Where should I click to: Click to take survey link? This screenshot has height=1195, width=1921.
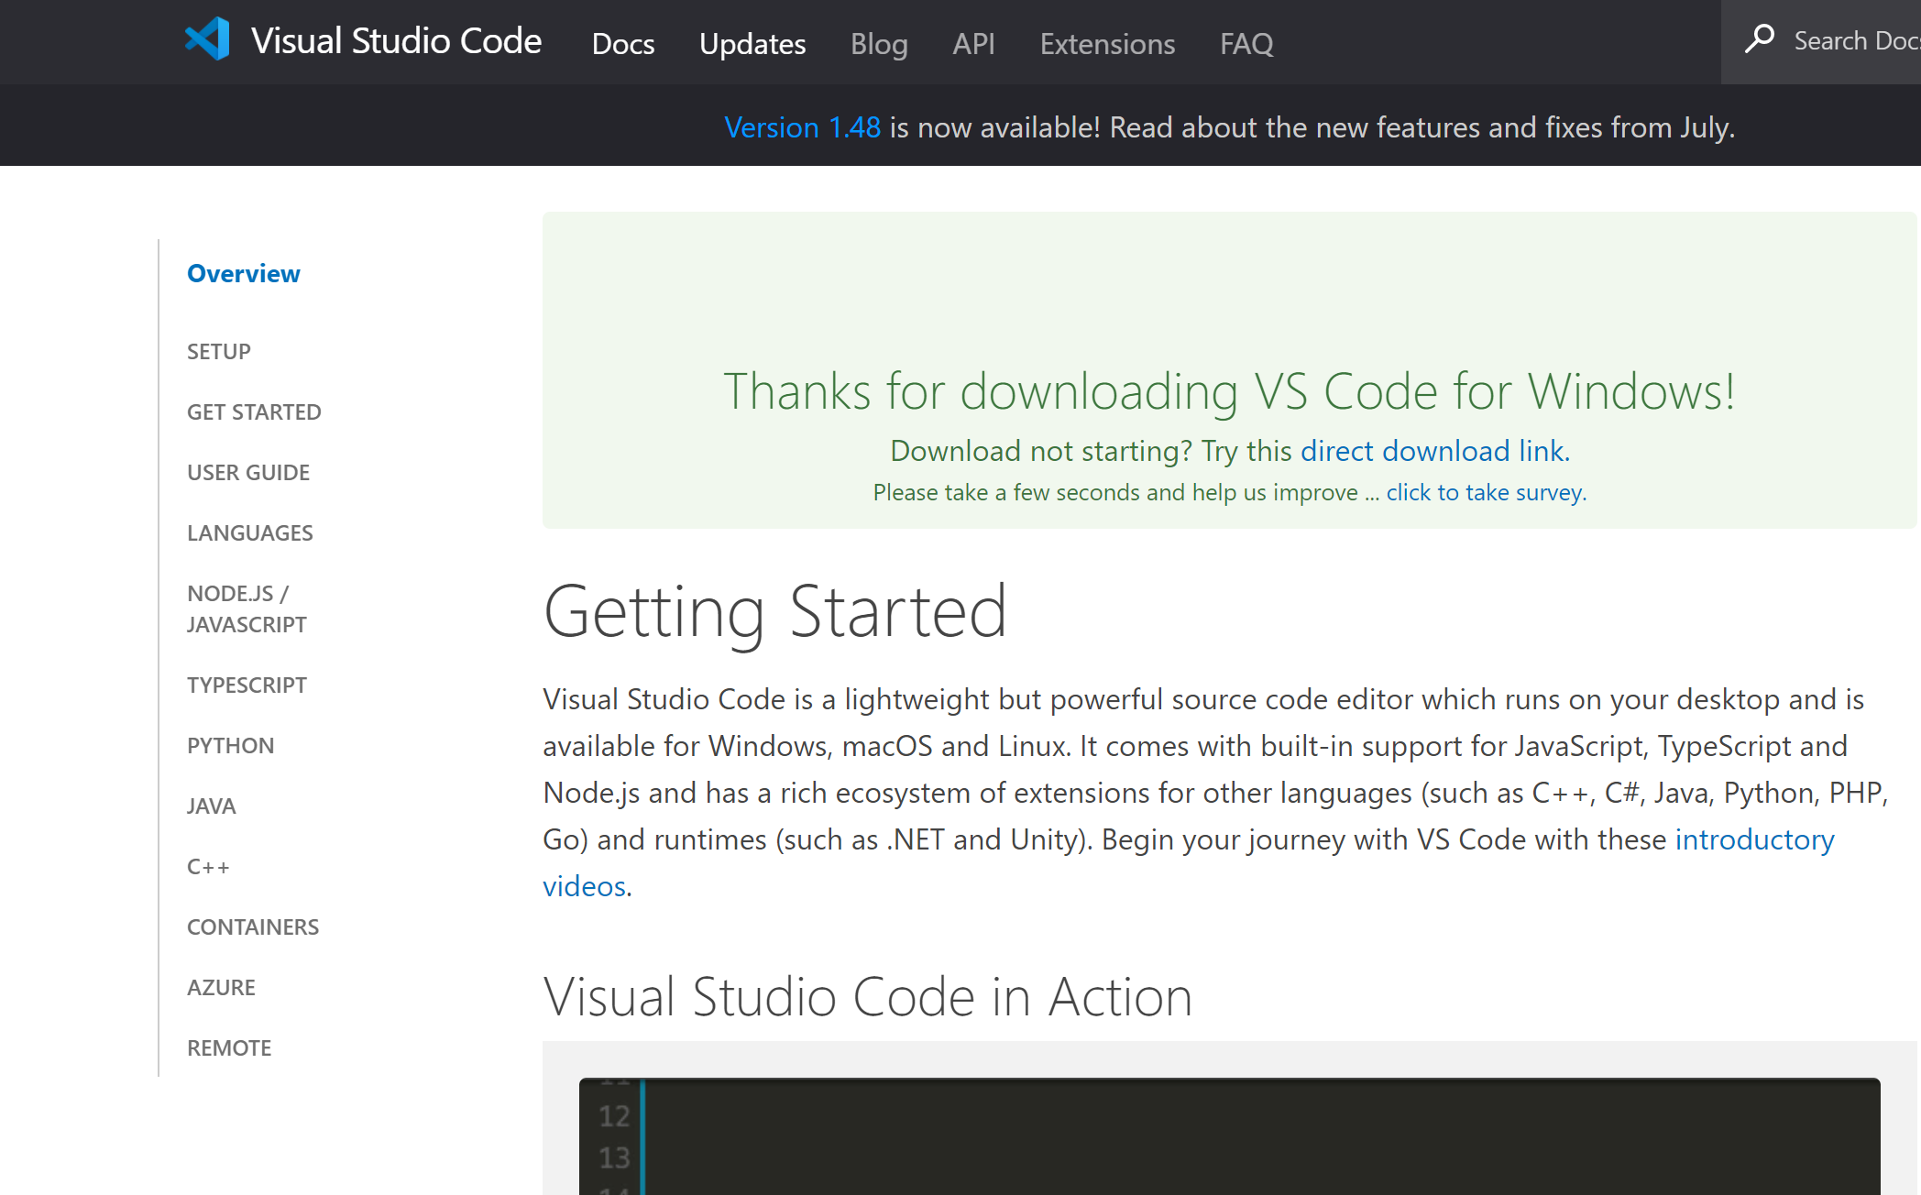(x=1486, y=492)
